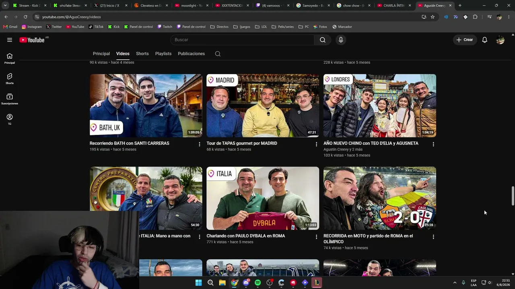Open Spotify from the taskbar
The image size is (515, 289).
[258, 283]
